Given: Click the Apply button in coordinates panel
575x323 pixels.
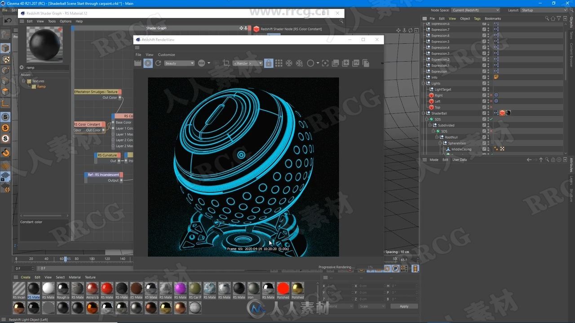Looking at the screenshot, I should pos(404,306).
